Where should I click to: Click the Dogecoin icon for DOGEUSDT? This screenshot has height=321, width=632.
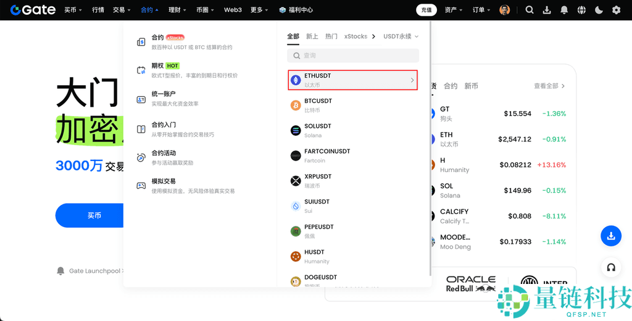coord(296,281)
